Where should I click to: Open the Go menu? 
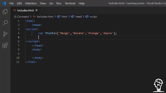click(51, 3)
